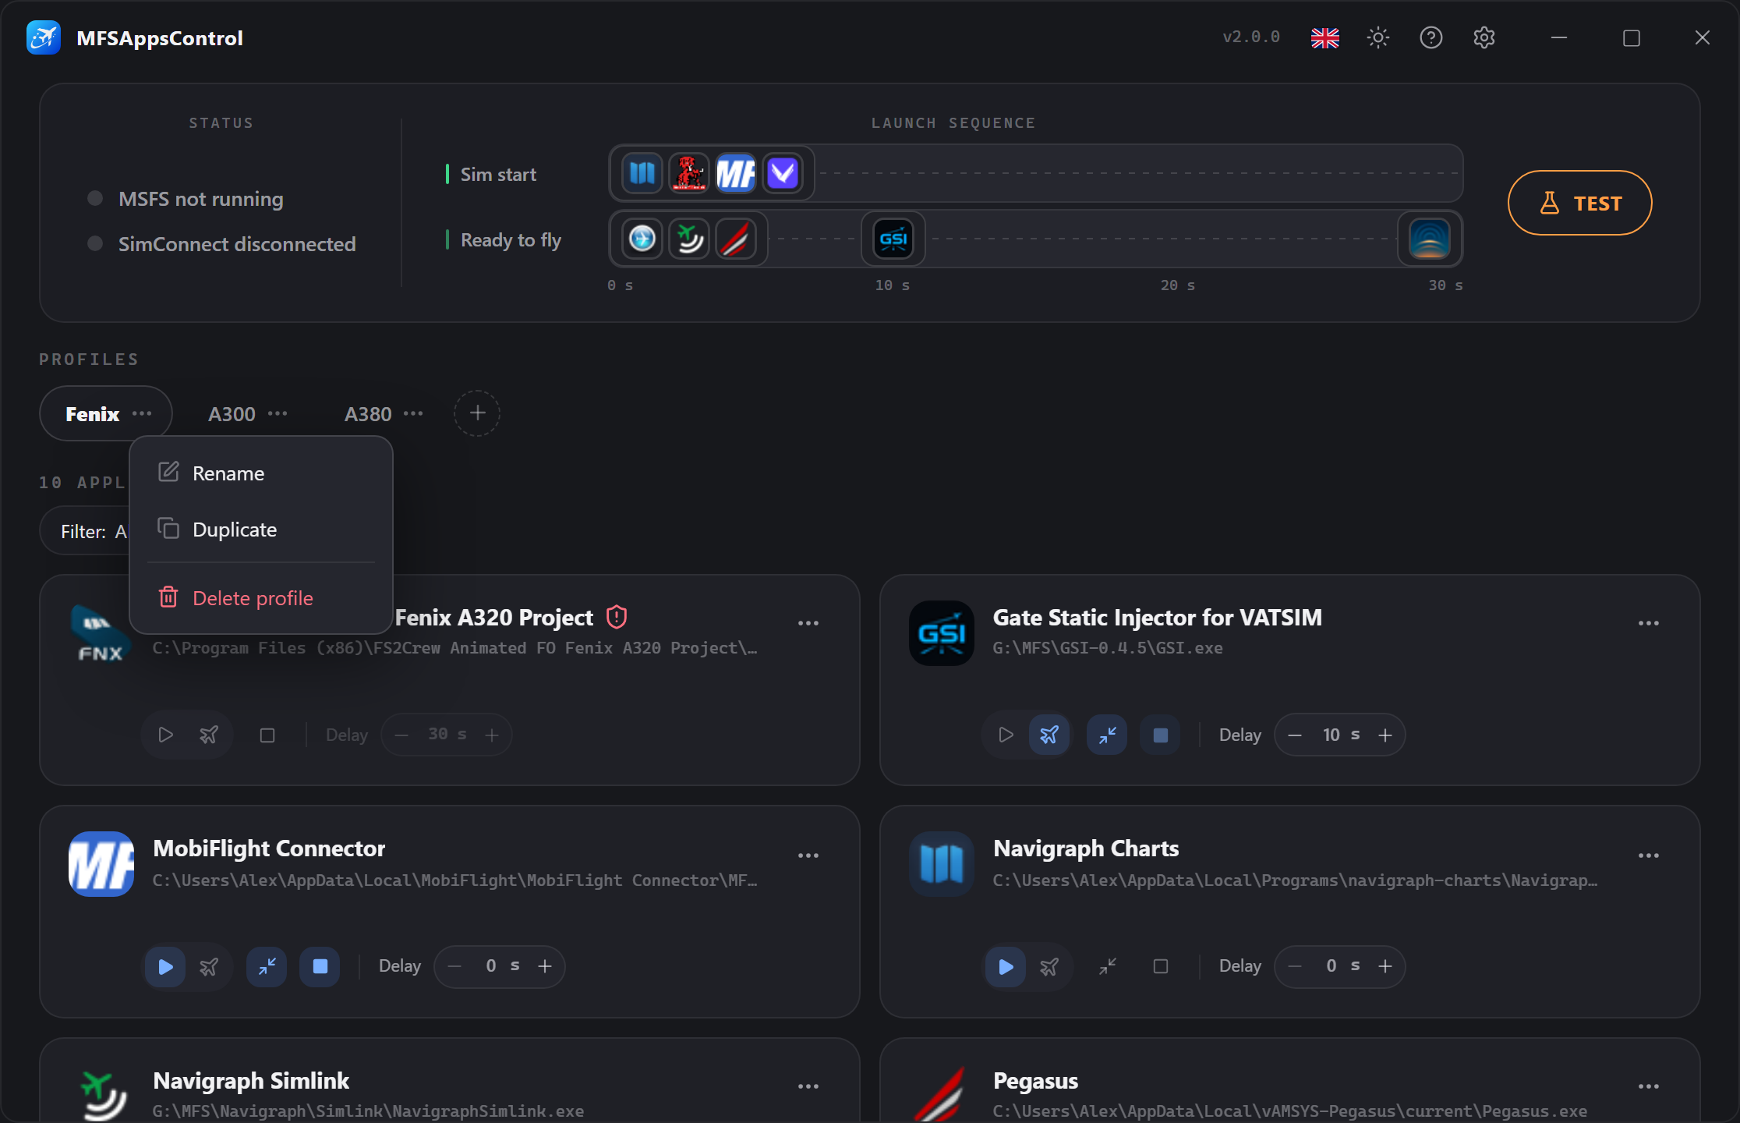The height and width of the screenshot is (1123, 1740).
Task: Open the Navigraph Simlink card options menu
Action: 808,1086
